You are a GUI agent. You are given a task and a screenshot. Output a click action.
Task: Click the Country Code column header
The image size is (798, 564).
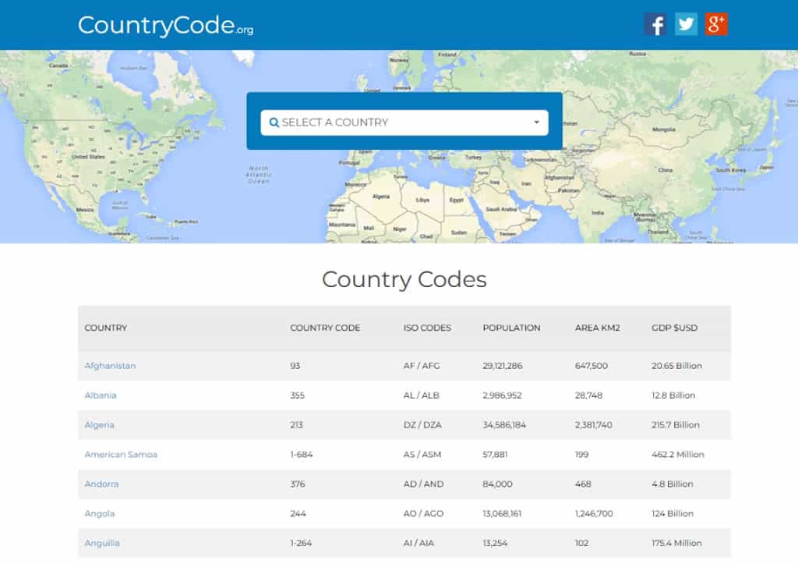click(x=325, y=328)
